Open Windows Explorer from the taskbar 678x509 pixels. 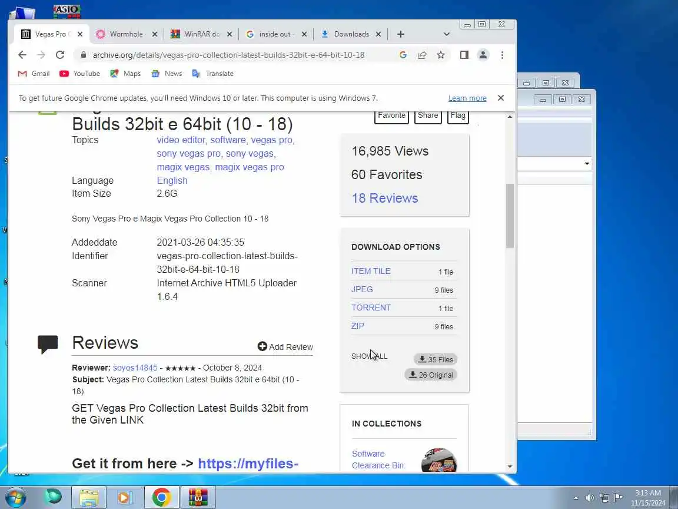[89, 497]
